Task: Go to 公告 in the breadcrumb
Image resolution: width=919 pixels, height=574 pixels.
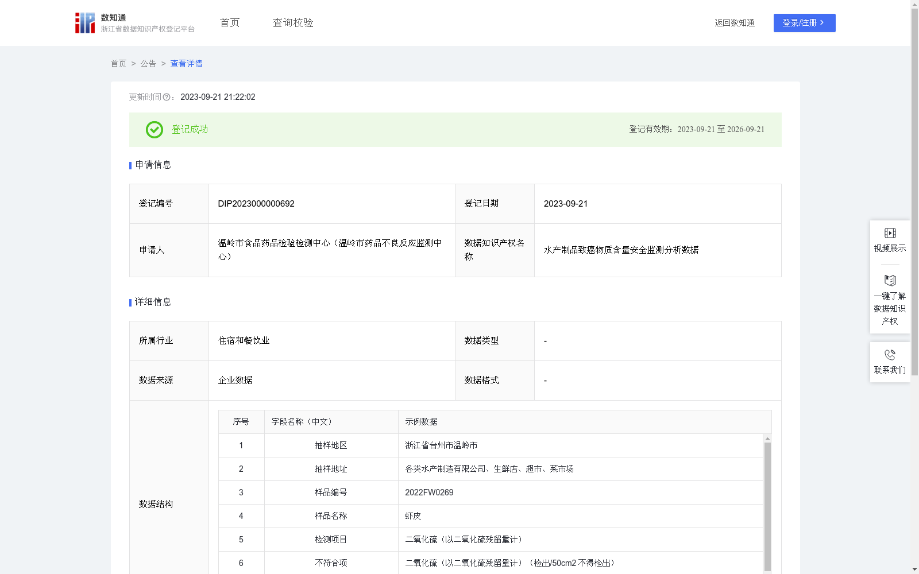Action: pyautogui.click(x=148, y=64)
